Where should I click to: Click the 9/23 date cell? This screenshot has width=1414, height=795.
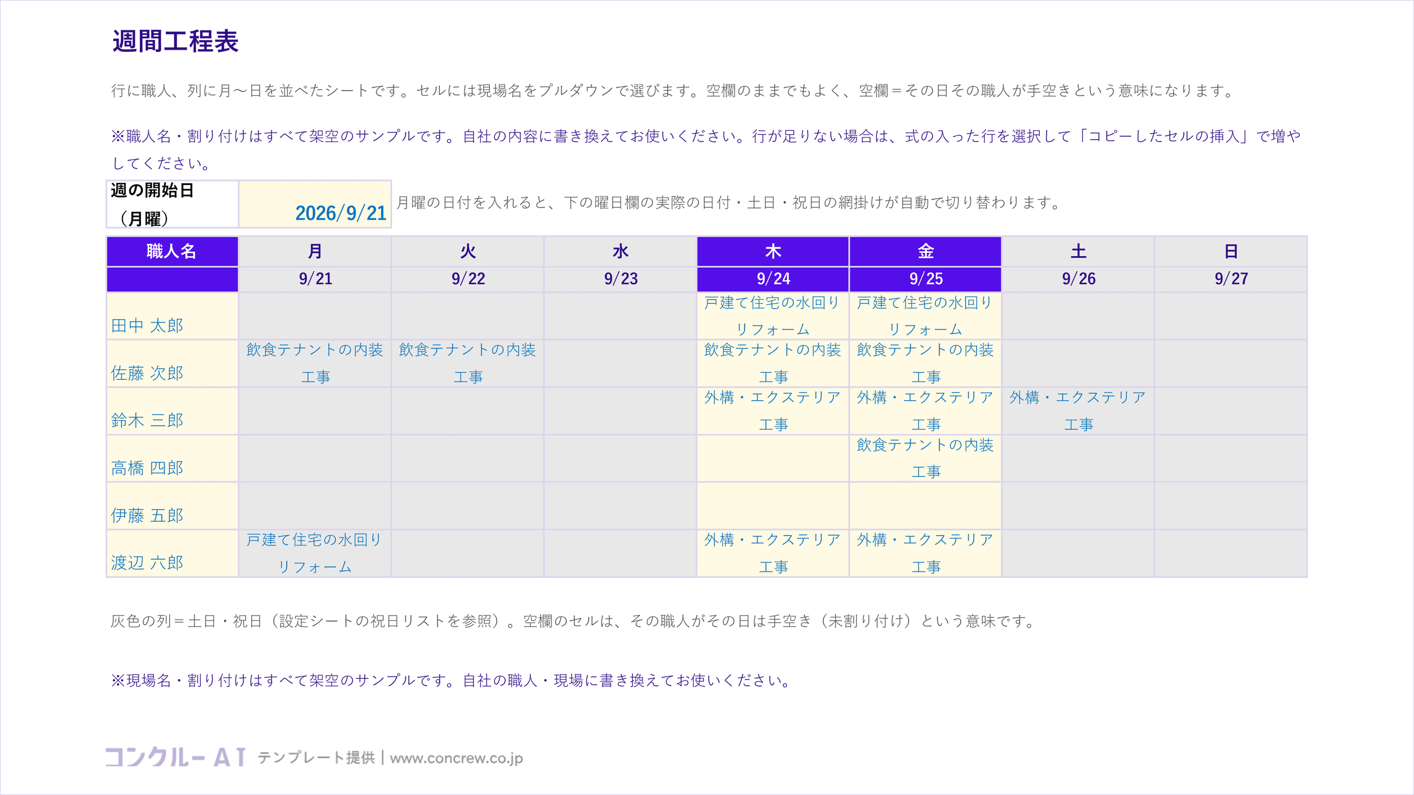[x=620, y=279]
